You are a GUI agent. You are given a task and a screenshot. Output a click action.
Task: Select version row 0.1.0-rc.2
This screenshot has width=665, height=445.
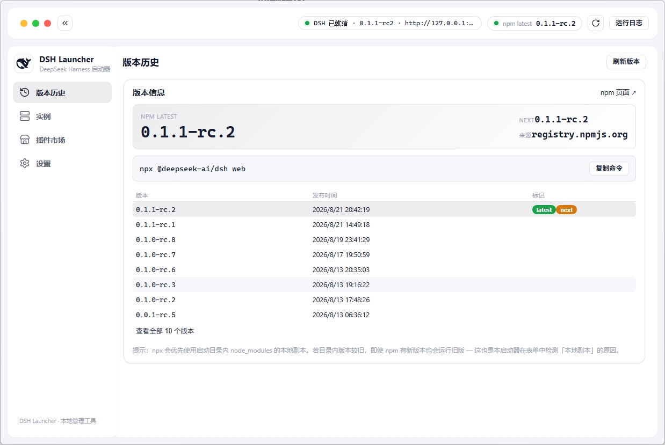tap(384, 300)
